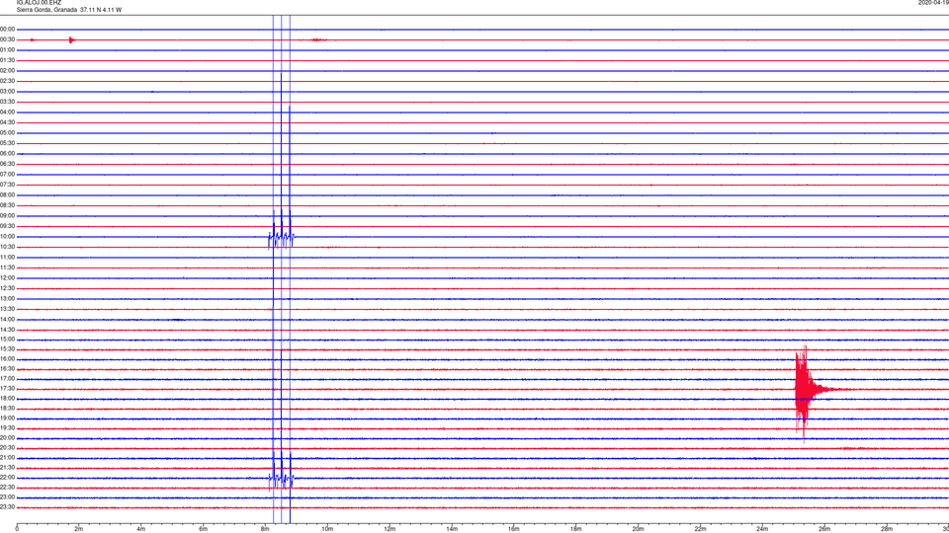Click the 4m tick on the time axis

pos(141,529)
